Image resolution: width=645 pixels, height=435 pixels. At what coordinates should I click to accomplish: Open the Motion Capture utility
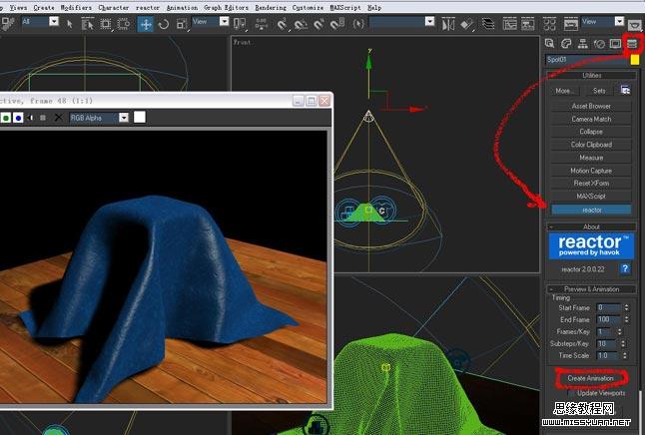pos(591,171)
